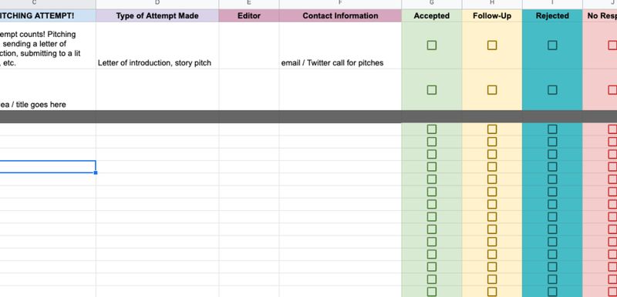Tick Follow-Up box beside 'title goes here' row
The image size is (617, 297).
pos(492,90)
